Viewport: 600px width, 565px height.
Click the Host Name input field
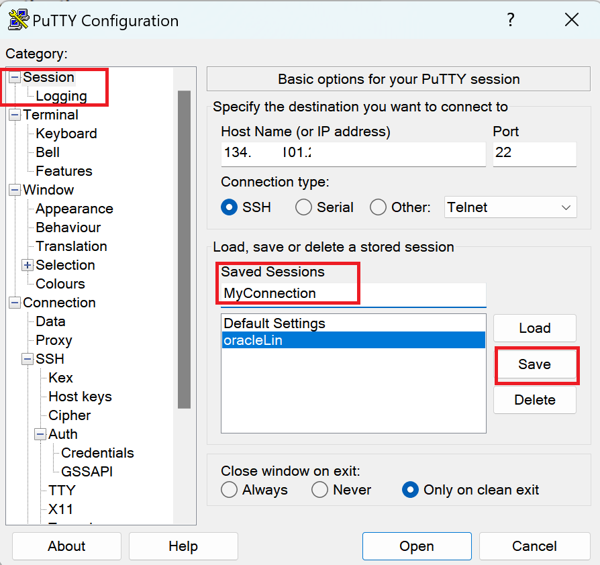[x=353, y=154]
